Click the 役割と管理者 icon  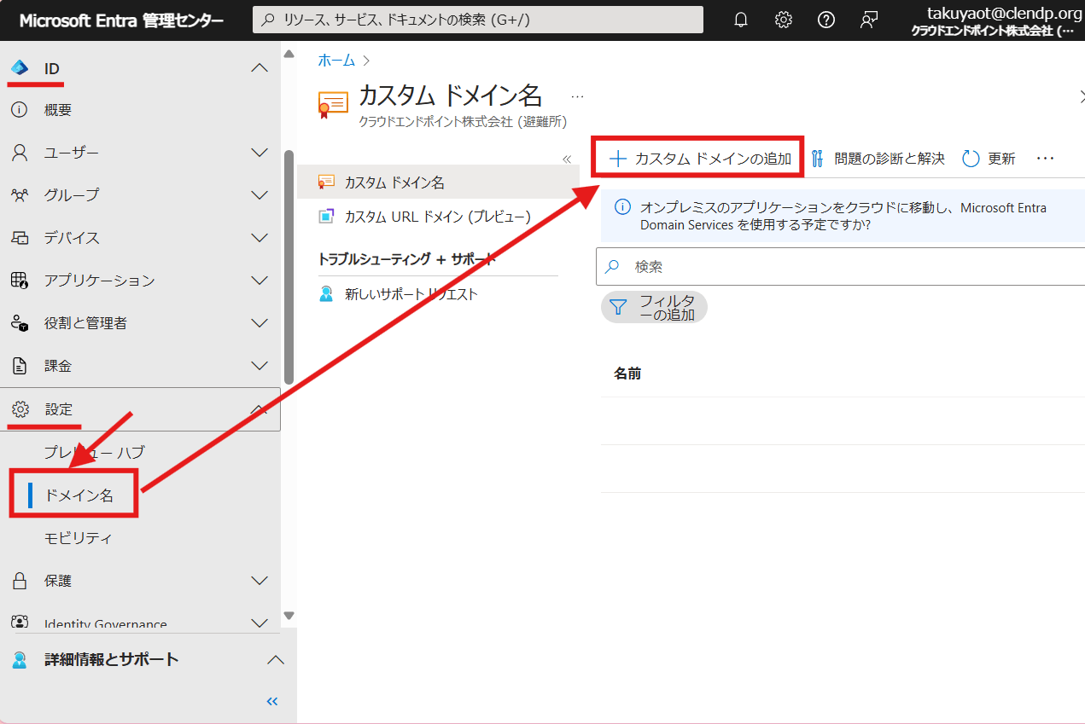pos(20,323)
